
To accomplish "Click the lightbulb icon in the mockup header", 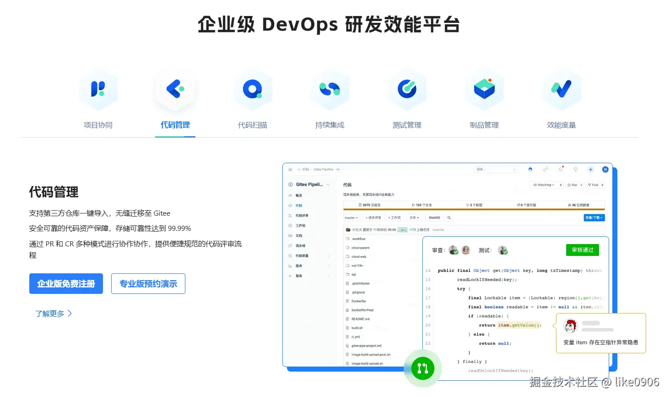I will (576, 170).
